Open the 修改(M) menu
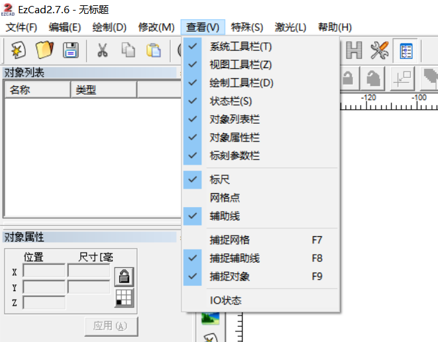This screenshot has width=438, height=342. 156,27
